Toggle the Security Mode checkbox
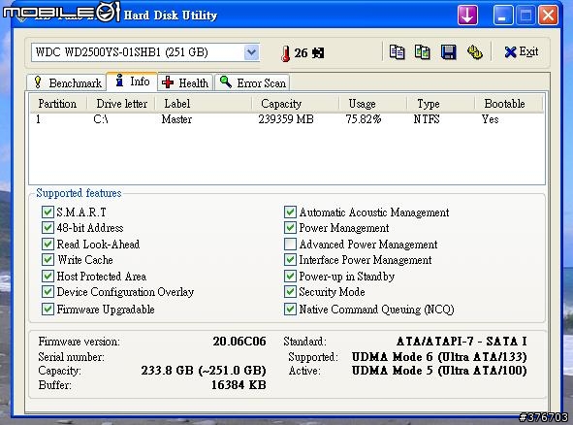 click(290, 292)
